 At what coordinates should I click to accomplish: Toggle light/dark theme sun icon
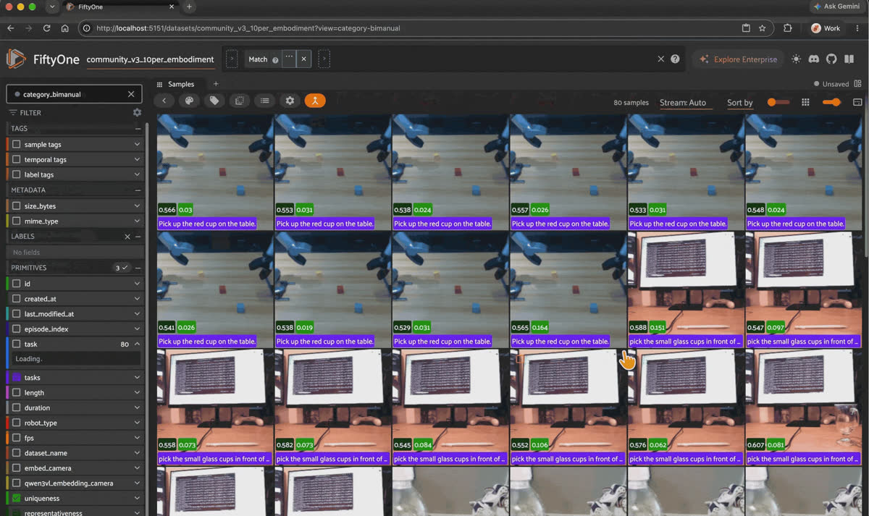[797, 59]
